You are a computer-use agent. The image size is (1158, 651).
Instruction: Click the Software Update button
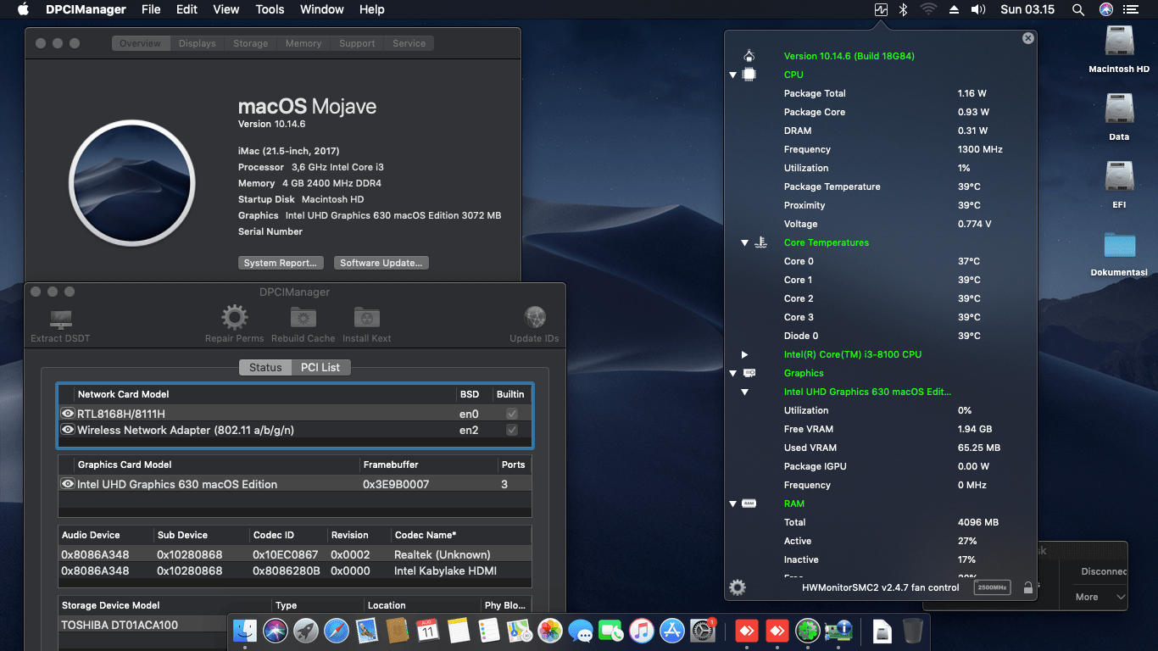point(381,263)
